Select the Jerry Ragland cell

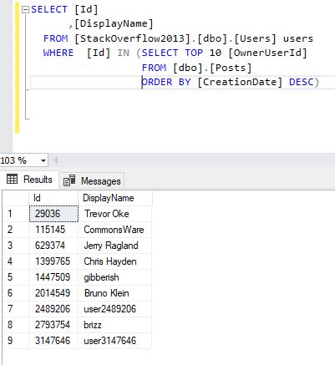pos(115,246)
